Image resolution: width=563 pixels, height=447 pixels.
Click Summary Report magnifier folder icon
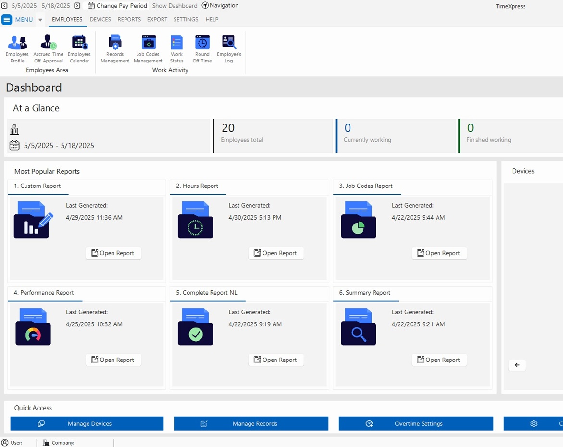358,326
